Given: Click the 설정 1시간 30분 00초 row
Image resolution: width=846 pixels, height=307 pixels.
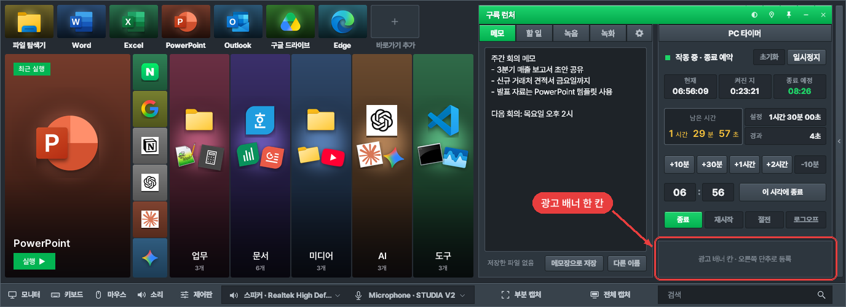Looking at the screenshot, I should tap(785, 117).
